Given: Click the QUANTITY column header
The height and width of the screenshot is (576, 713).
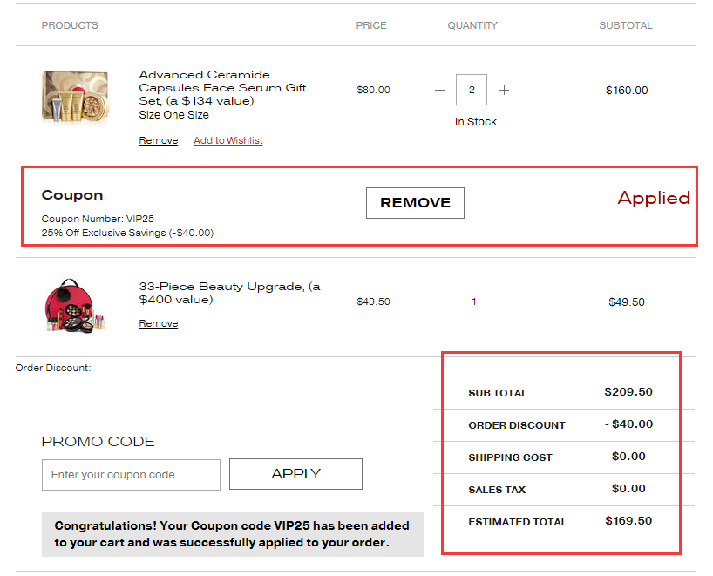Looking at the screenshot, I should coord(472,25).
